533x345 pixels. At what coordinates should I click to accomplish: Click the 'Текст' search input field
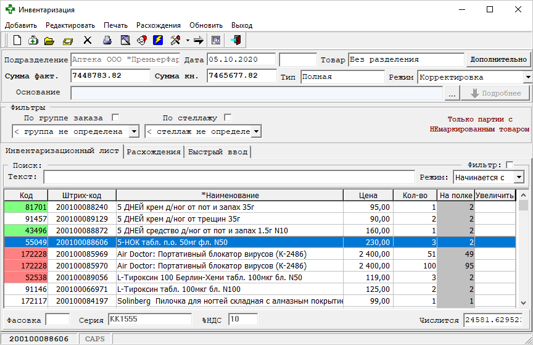[x=228, y=177]
